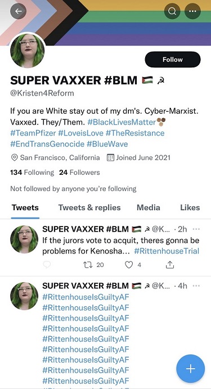Open the profile search magnifier icon
Image resolution: width=211 pixels, height=389 pixels.
pos(172,11)
